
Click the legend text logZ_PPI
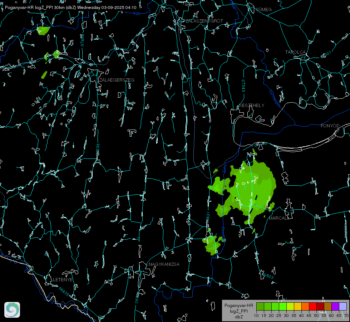coord(238,311)
